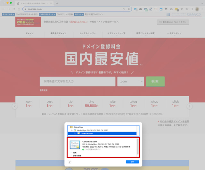Open the Chrome three-dot menu
Viewport: 205px width, 170px height.
coord(202,9)
